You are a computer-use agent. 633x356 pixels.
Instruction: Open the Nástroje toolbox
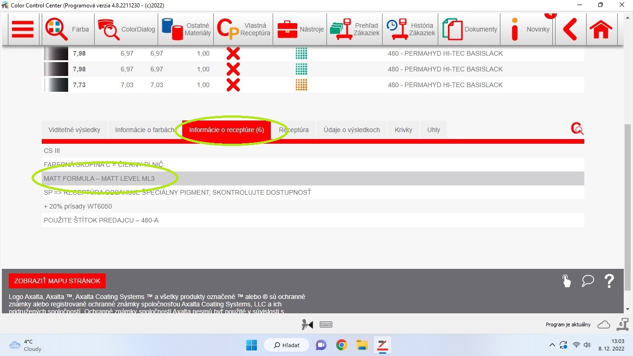click(x=300, y=29)
